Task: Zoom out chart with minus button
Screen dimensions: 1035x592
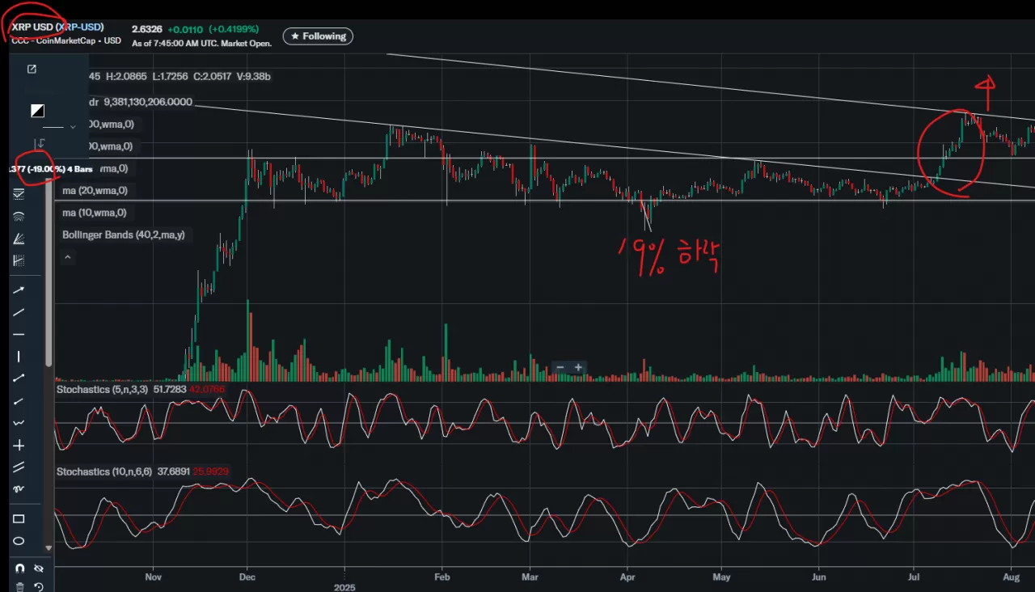Action: (x=560, y=367)
